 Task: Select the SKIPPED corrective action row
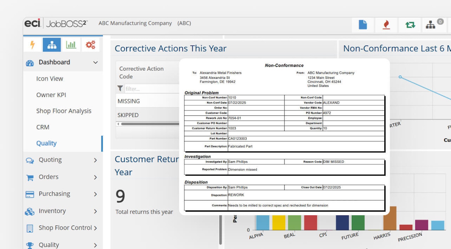click(x=148, y=115)
